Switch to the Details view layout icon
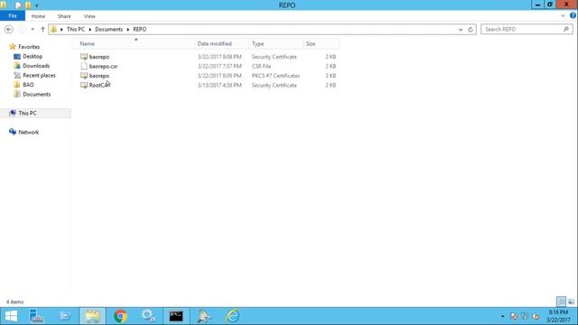Viewport: 578px width, 325px height. (x=561, y=302)
